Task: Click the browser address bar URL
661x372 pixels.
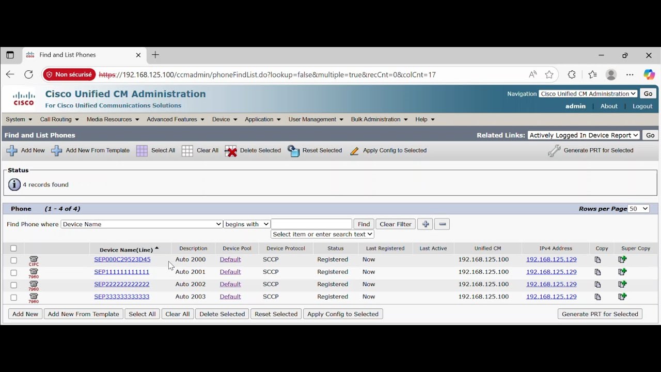Action: pos(267,75)
